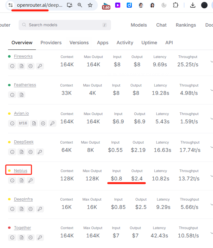This screenshot has height=248, width=213.
Task: Open Chat in the top navigation
Action: pos(161,25)
